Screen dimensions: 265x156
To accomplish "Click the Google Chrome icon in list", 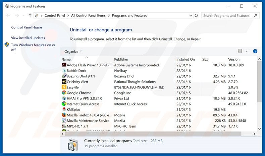I will pos(64,93).
